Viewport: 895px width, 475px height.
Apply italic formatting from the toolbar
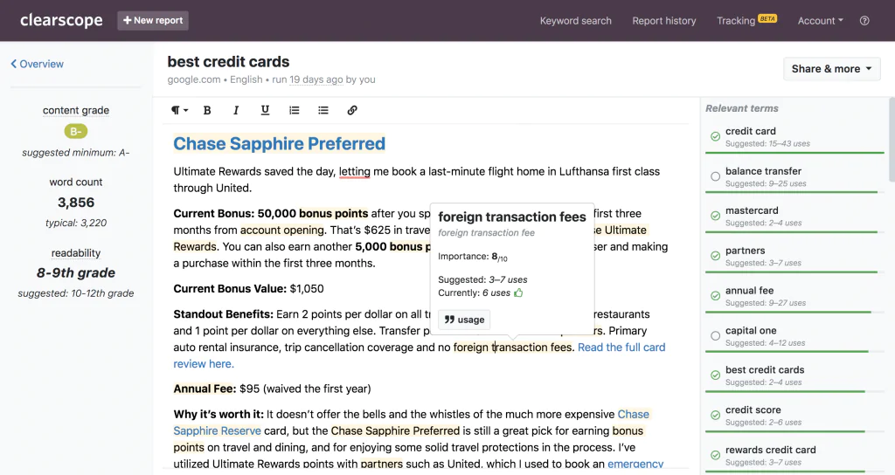236,111
